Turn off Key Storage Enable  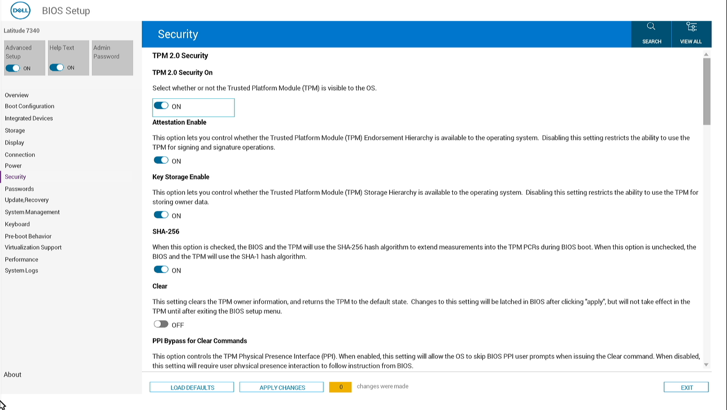point(161,215)
